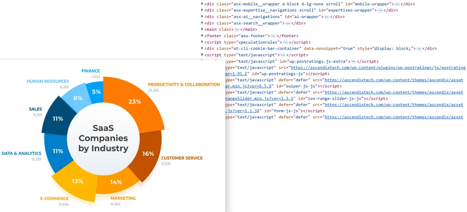Image resolution: width=467 pixels, height=212 pixels.
Task: Click the 24,365 count value
Action: tap(153, 90)
